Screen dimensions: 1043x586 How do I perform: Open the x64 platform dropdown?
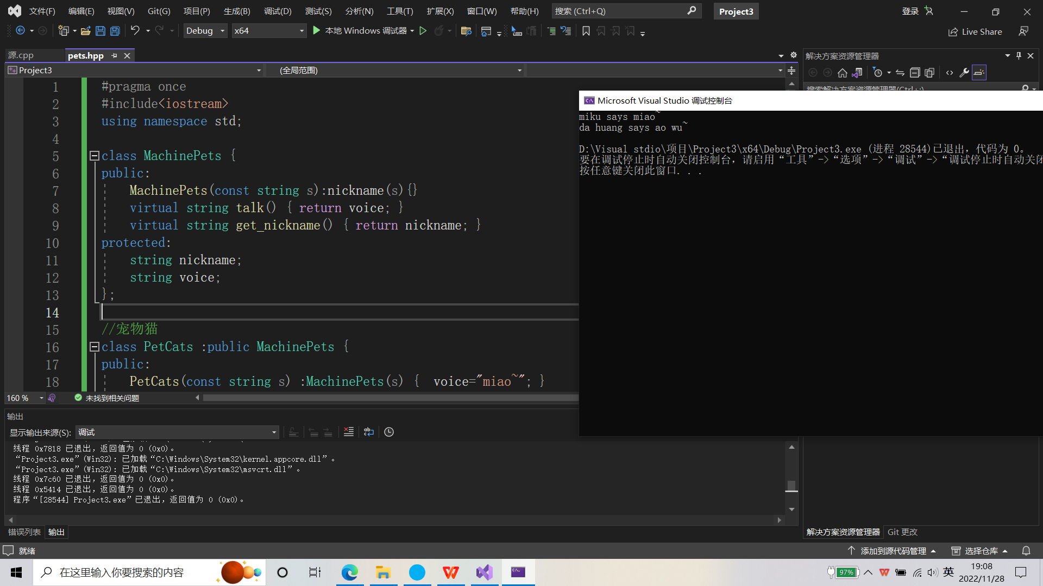[x=268, y=31]
